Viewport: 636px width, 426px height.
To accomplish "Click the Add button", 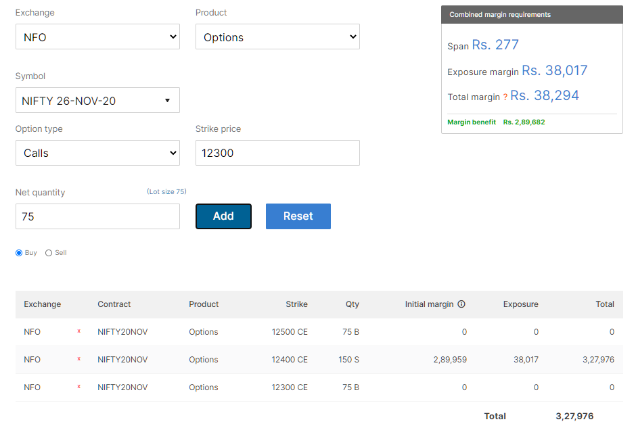I will (x=223, y=216).
